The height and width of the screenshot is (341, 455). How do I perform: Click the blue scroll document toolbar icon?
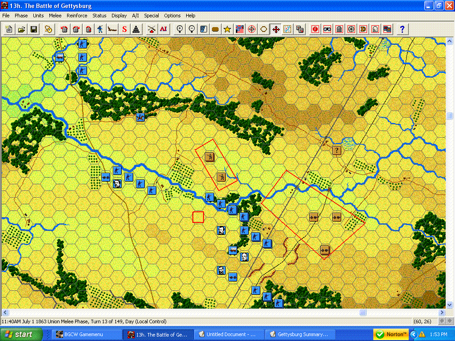point(204,29)
